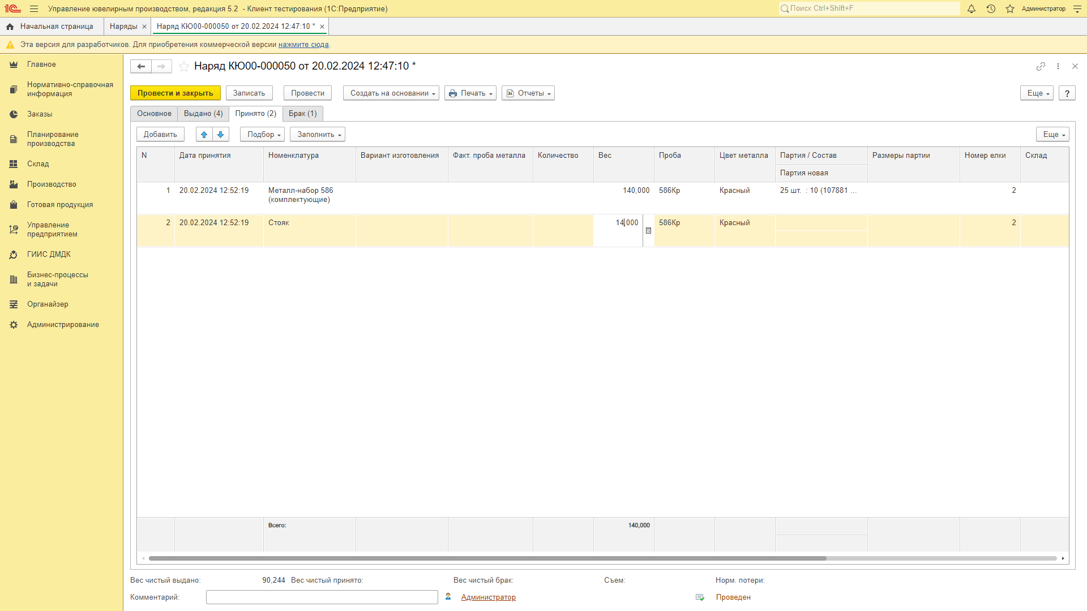The image size is (1087, 611).
Task: Open the 1C main menu hamburger icon
Action: (34, 8)
